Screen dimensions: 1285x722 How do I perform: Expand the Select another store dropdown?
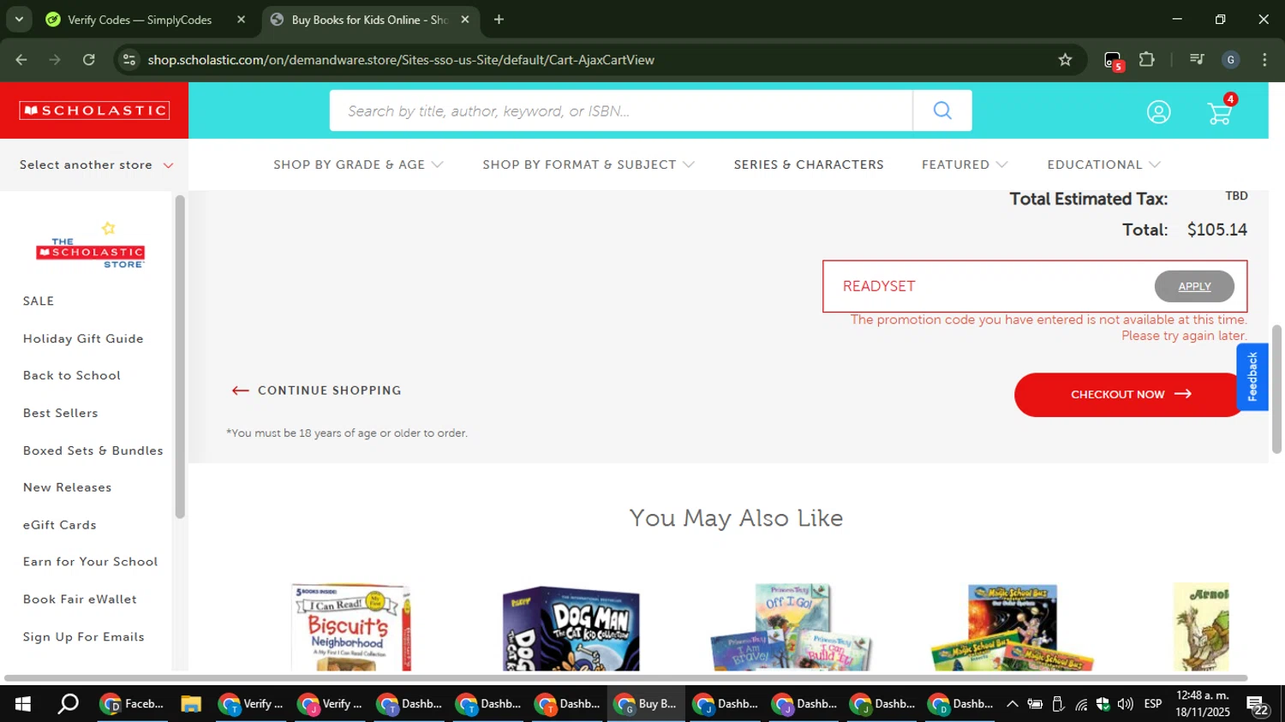point(96,164)
